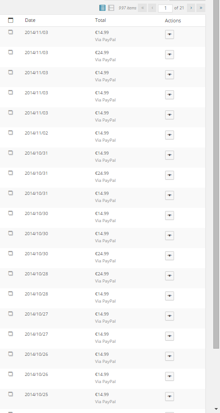Click the scrollbar down arrow

[x=216, y=409]
